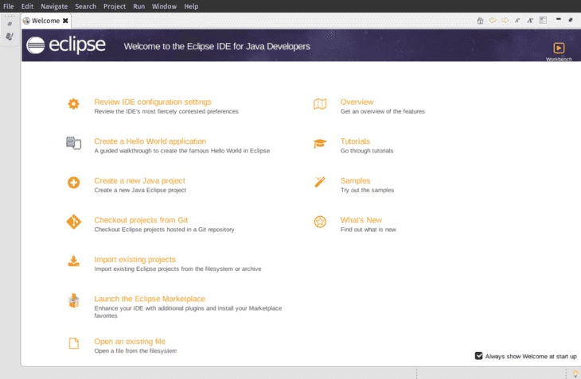This screenshot has width=581, height=379.
Task: Click 'Try out the samples' description text
Action: click(x=367, y=190)
